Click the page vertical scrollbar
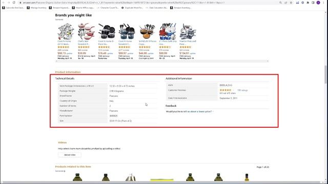 (x=326, y=74)
